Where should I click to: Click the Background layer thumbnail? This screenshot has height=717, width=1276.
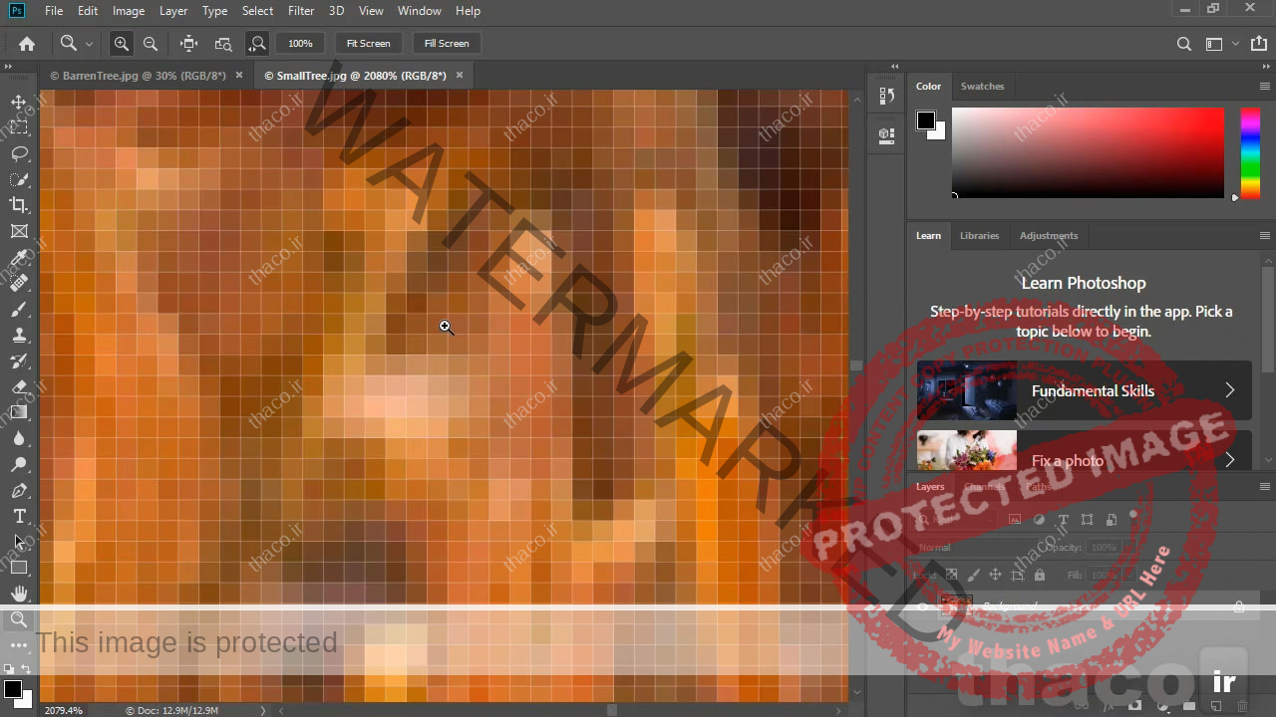point(956,606)
